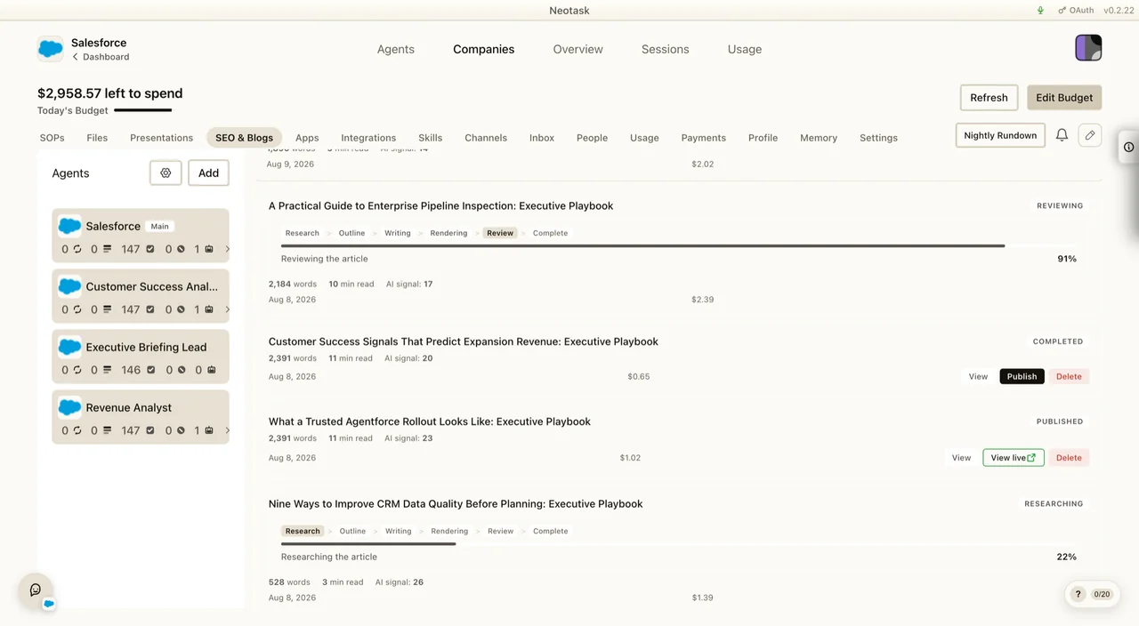Open the Practical Guide to Enterprise Pipeline title

click(x=441, y=206)
